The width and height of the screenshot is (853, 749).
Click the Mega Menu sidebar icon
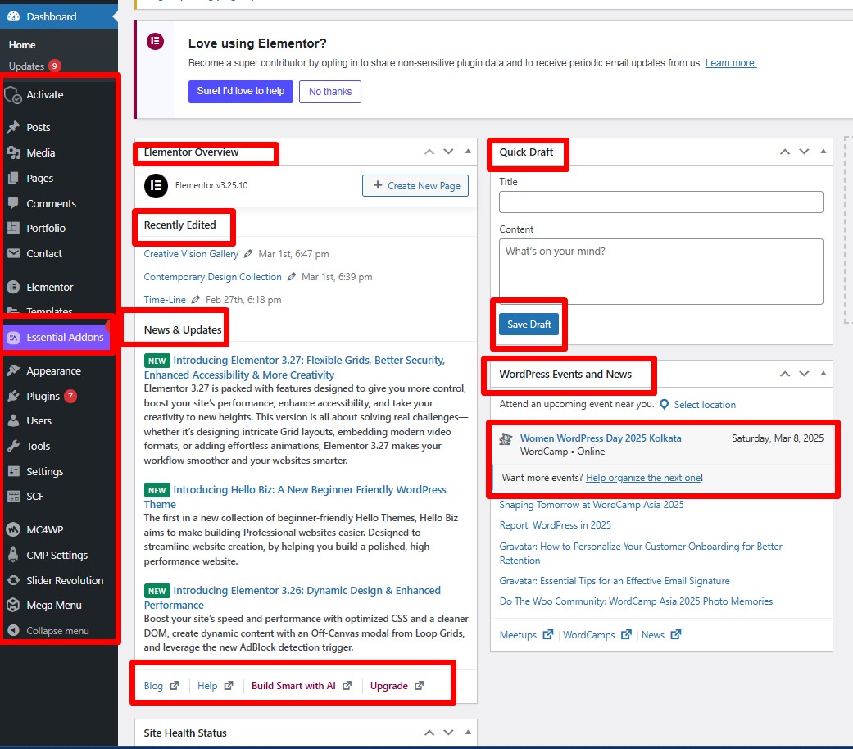[x=13, y=606]
